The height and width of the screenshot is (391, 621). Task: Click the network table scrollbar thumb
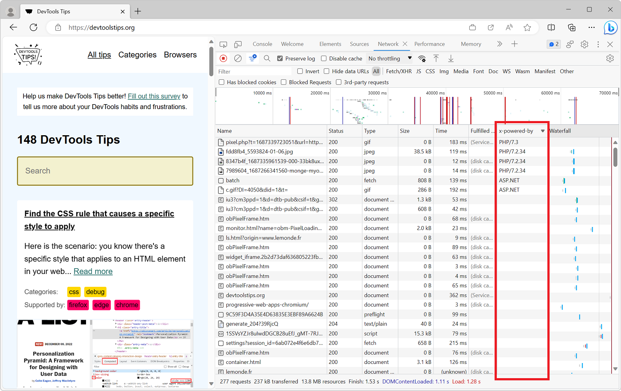click(x=615, y=157)
